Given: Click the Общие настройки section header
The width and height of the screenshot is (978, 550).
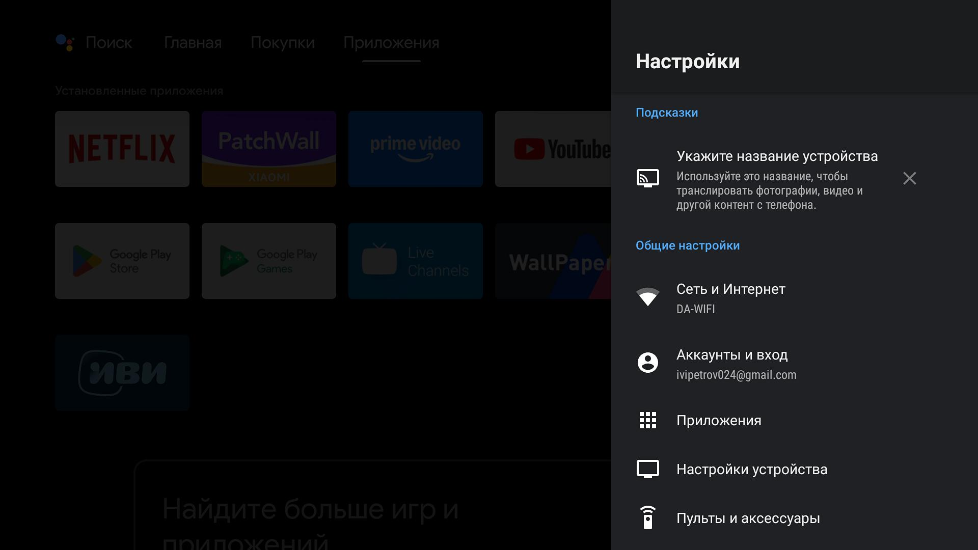Looking at the screenshot, I should click(x=688, y=245).
